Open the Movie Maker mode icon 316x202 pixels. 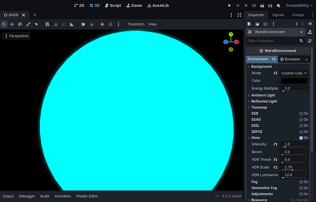(278, 5)
